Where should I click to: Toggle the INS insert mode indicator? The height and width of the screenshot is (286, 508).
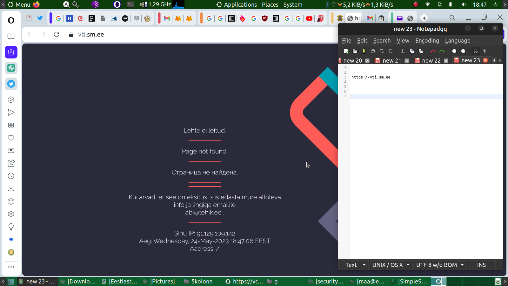pos(481,265)
